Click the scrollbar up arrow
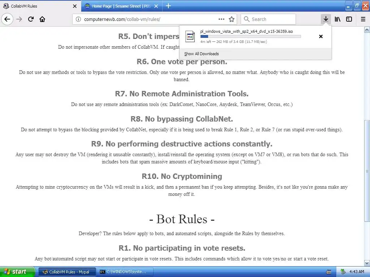 pyautogui.click(x=367, y=30)
